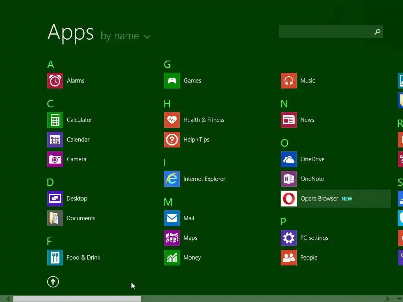This screenshot has width=403, height=302.
Task: Click the "Documents" label text
Action: coord(81,218)
